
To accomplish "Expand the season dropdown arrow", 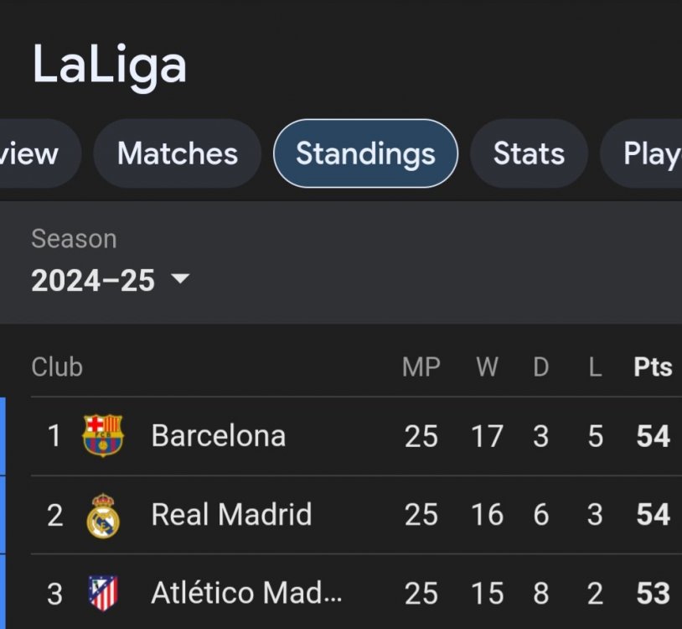I will 180,279.
